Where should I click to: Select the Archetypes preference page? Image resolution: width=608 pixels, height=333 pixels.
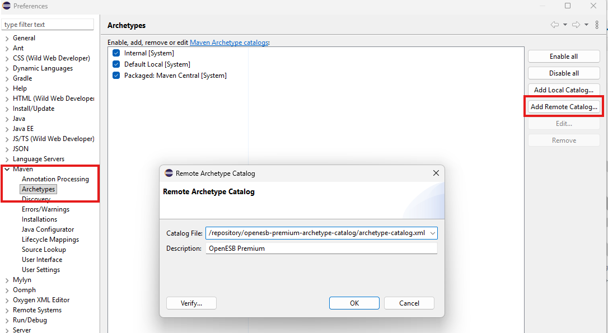[39, 189]
